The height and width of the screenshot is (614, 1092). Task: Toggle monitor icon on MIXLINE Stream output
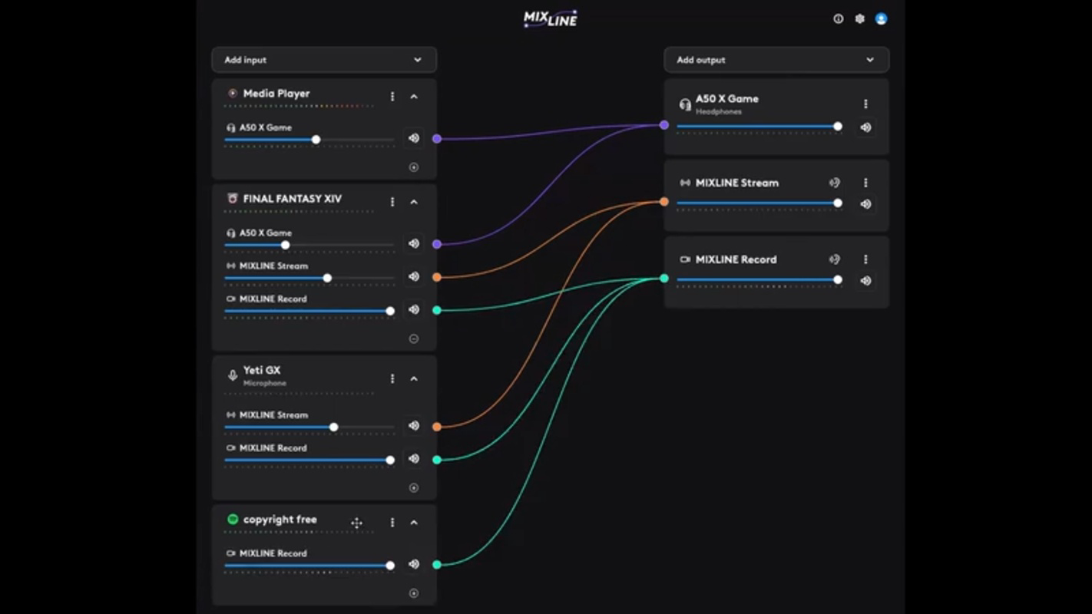[x=835, y=183]
